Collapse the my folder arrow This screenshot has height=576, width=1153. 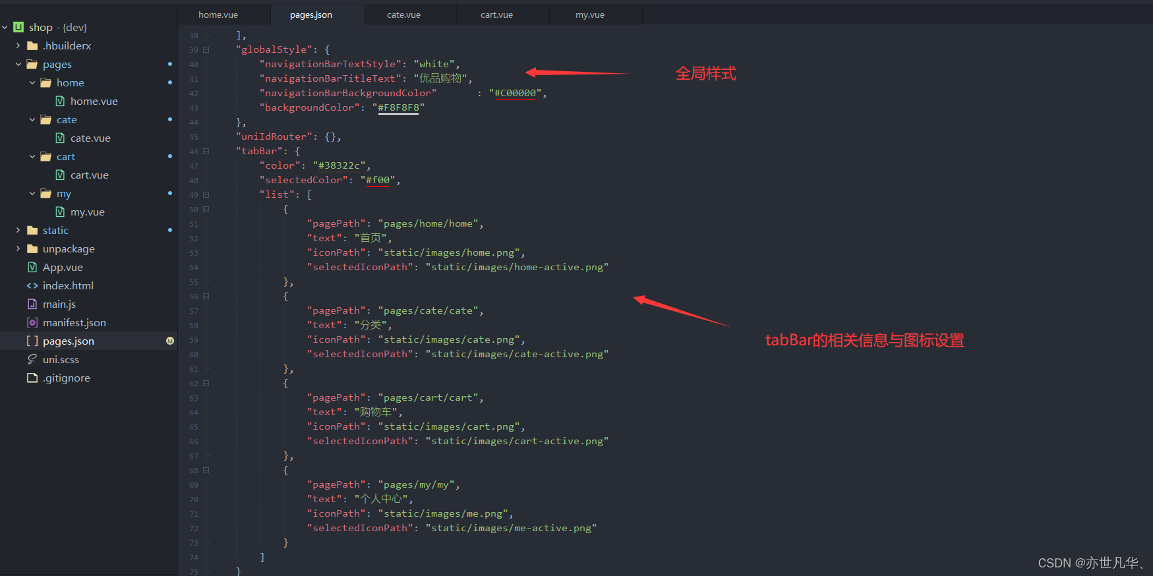click(32, 193)
